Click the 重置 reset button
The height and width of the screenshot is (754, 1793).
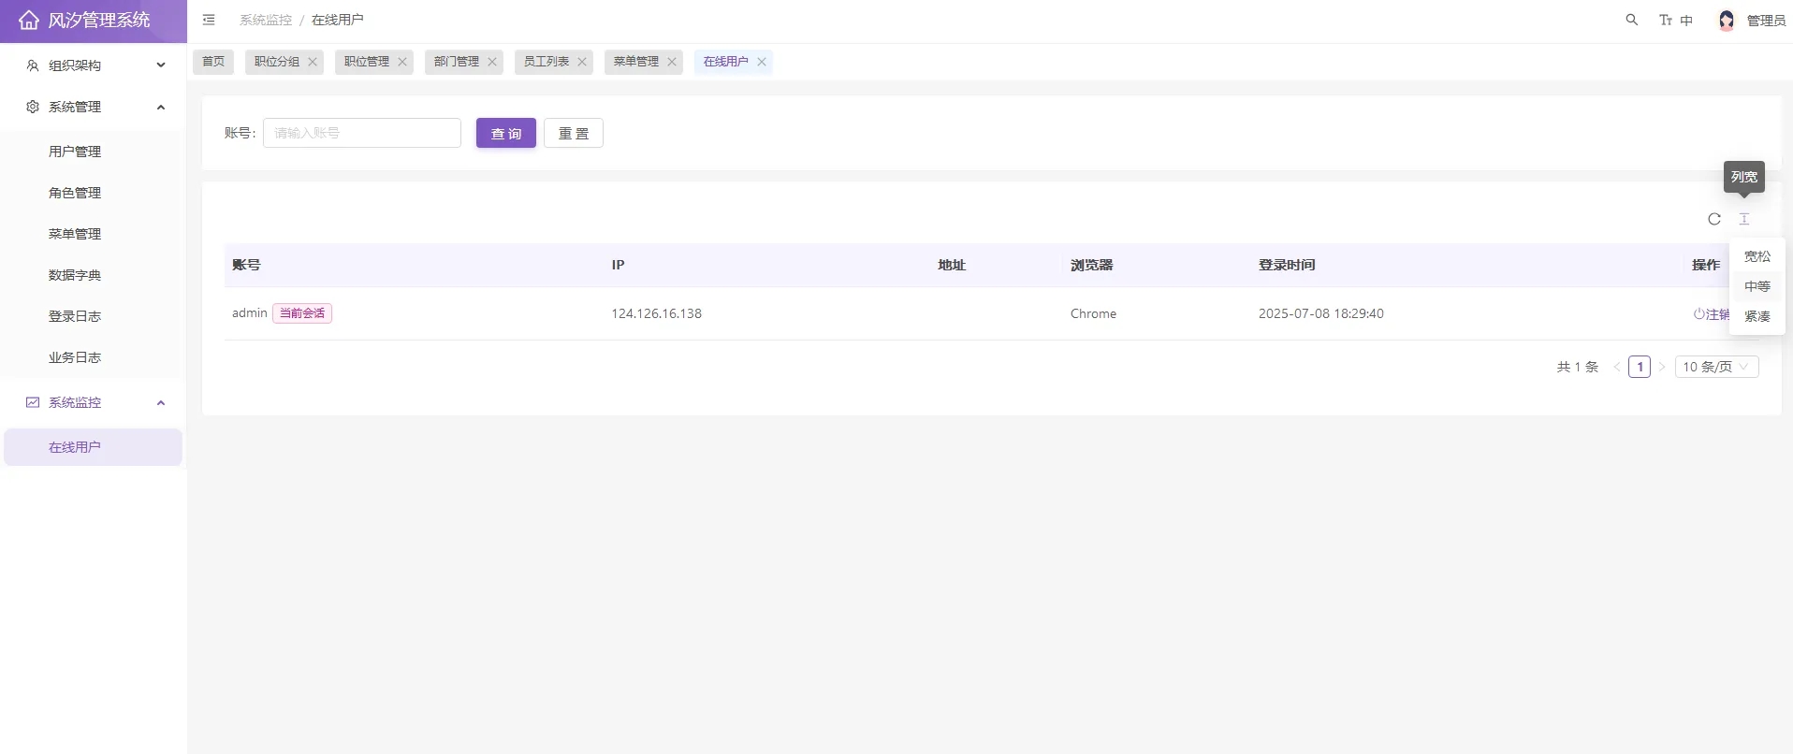click(573, 134)
